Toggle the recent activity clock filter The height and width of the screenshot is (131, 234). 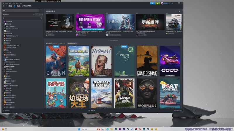click(40, 15)
